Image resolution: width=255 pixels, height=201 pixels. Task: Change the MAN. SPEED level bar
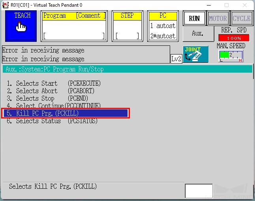[231, 56]
